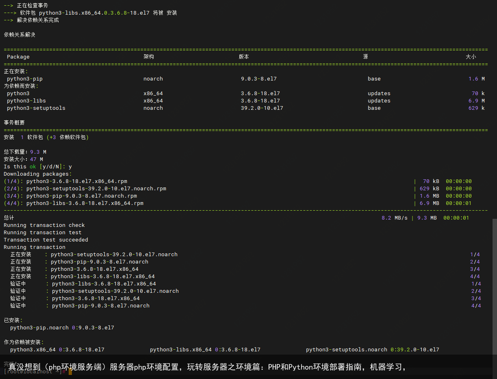The image size is (497, 379).
Task: Click the '事务概要' heading
Action: click(14, 123)
